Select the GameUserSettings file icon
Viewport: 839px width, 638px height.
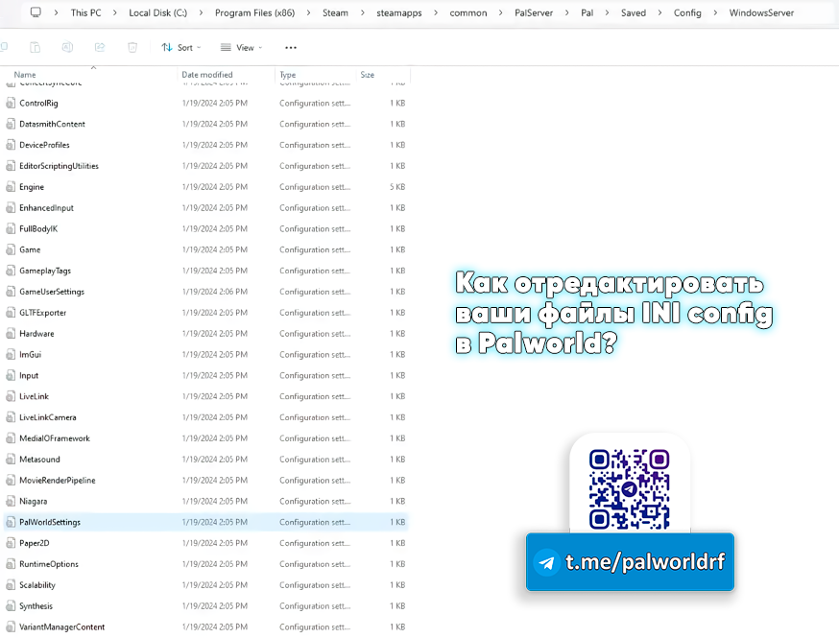[x=11, y=292]
